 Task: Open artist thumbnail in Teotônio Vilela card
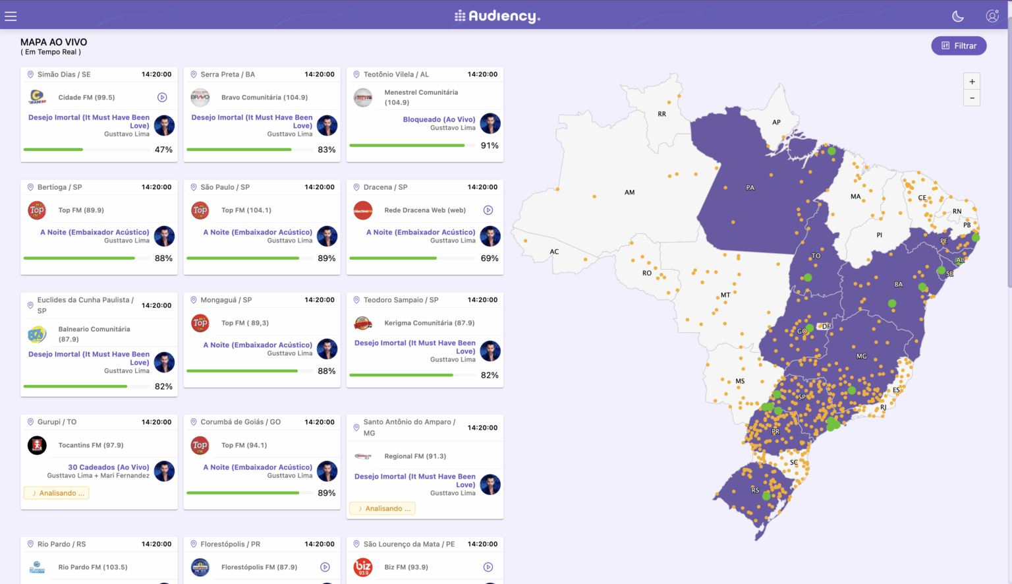point(490,123)
